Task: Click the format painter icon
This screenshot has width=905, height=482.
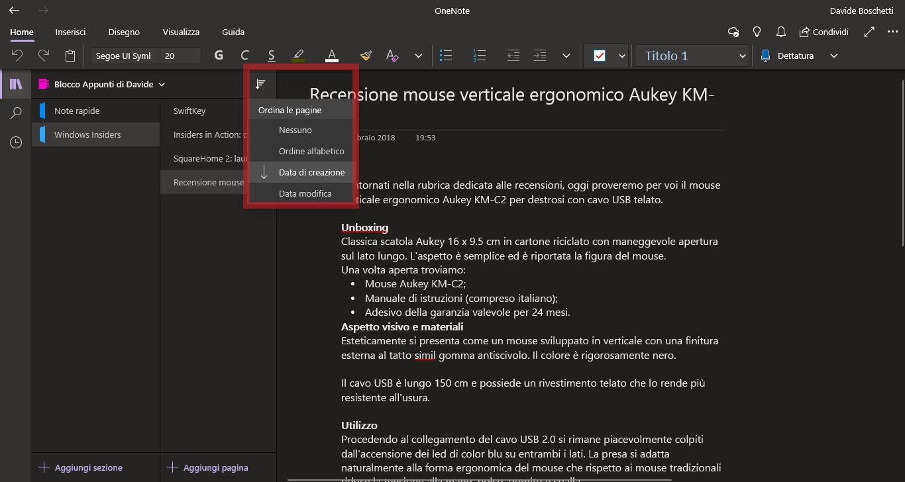Action: (366, 56)
